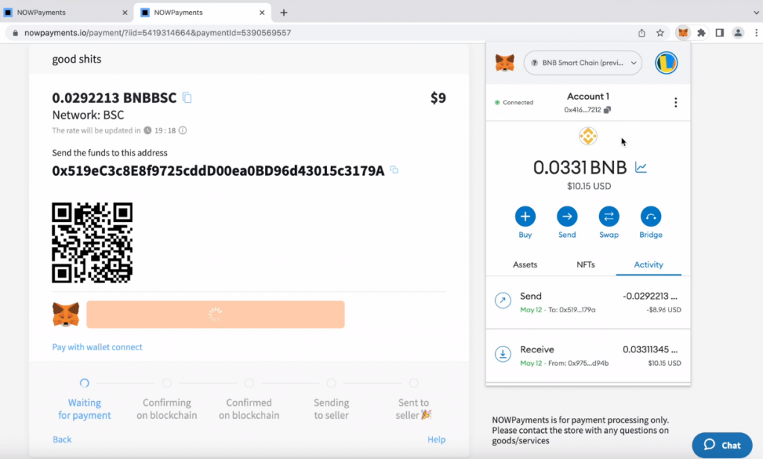Switch to the NFTs tab
Screen dimensions: 763x459
[586, 265]
